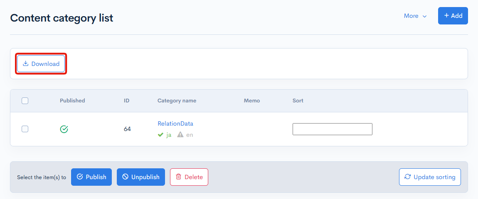
Task: Focus the Sort input field for RelationData
Action: point(332,129)
